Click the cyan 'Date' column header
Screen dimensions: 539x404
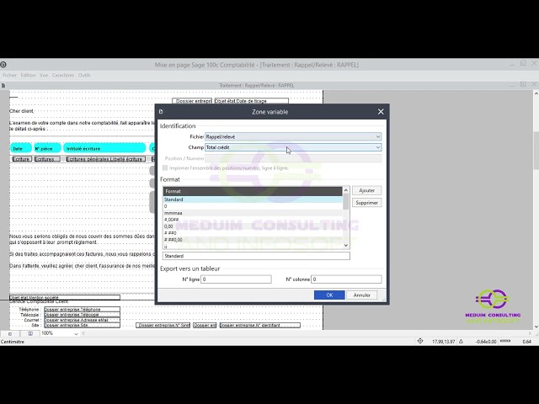21,148
